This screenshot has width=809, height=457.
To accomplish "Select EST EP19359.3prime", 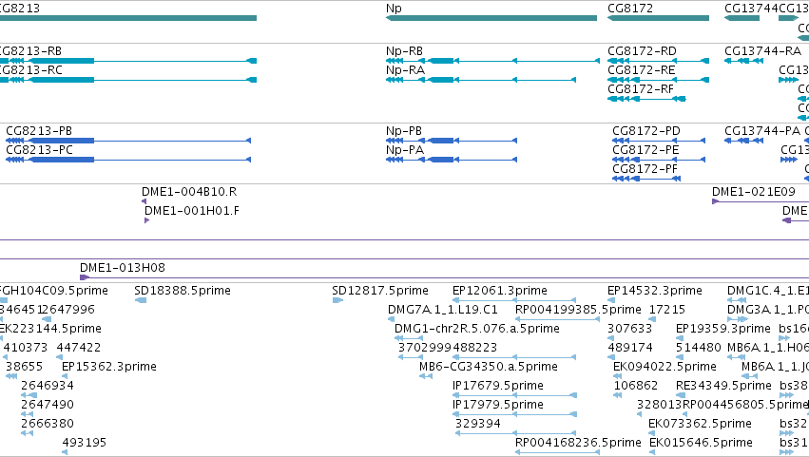I will click(680, 338).
